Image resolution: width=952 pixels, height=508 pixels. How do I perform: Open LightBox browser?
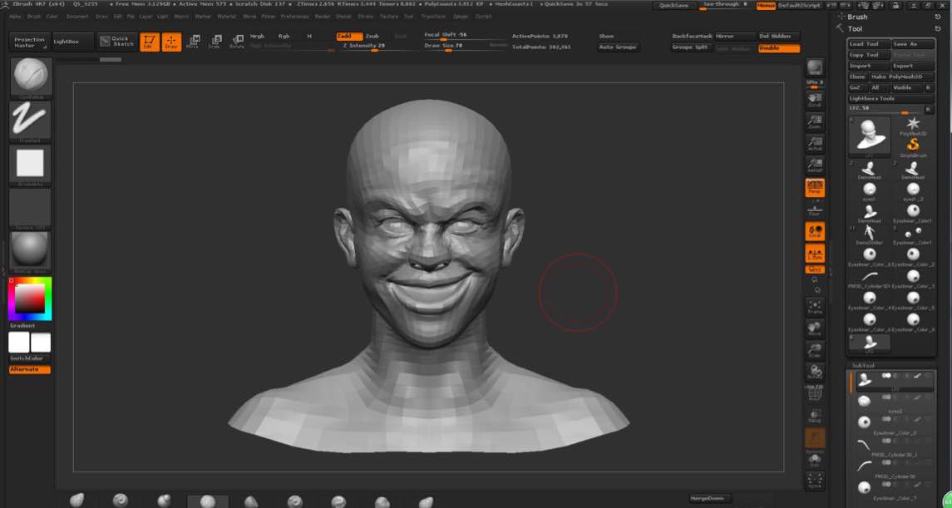click(73, 42)
